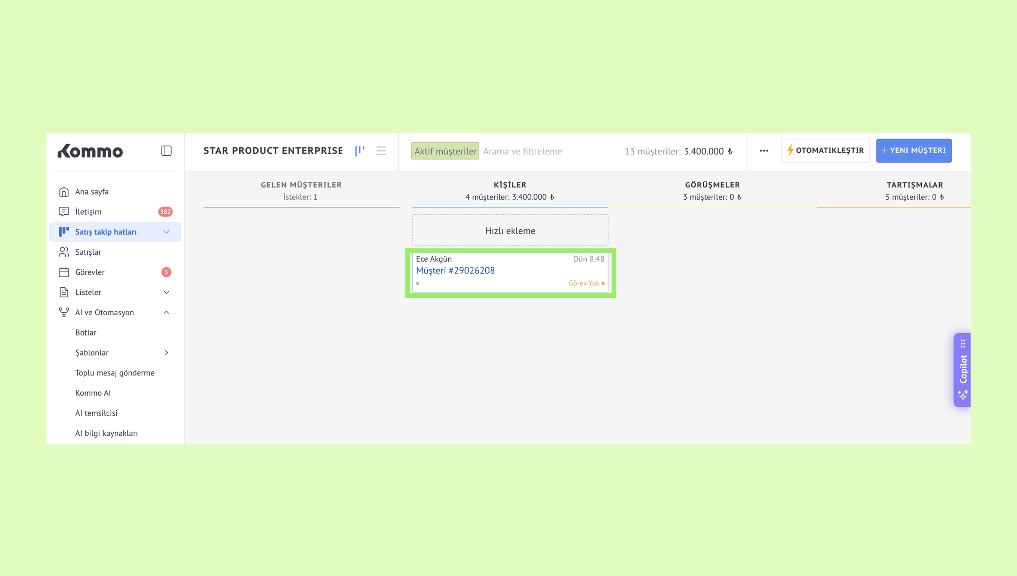Switch to list view icon
The image size is (1017, 576).
pos(381,151)
